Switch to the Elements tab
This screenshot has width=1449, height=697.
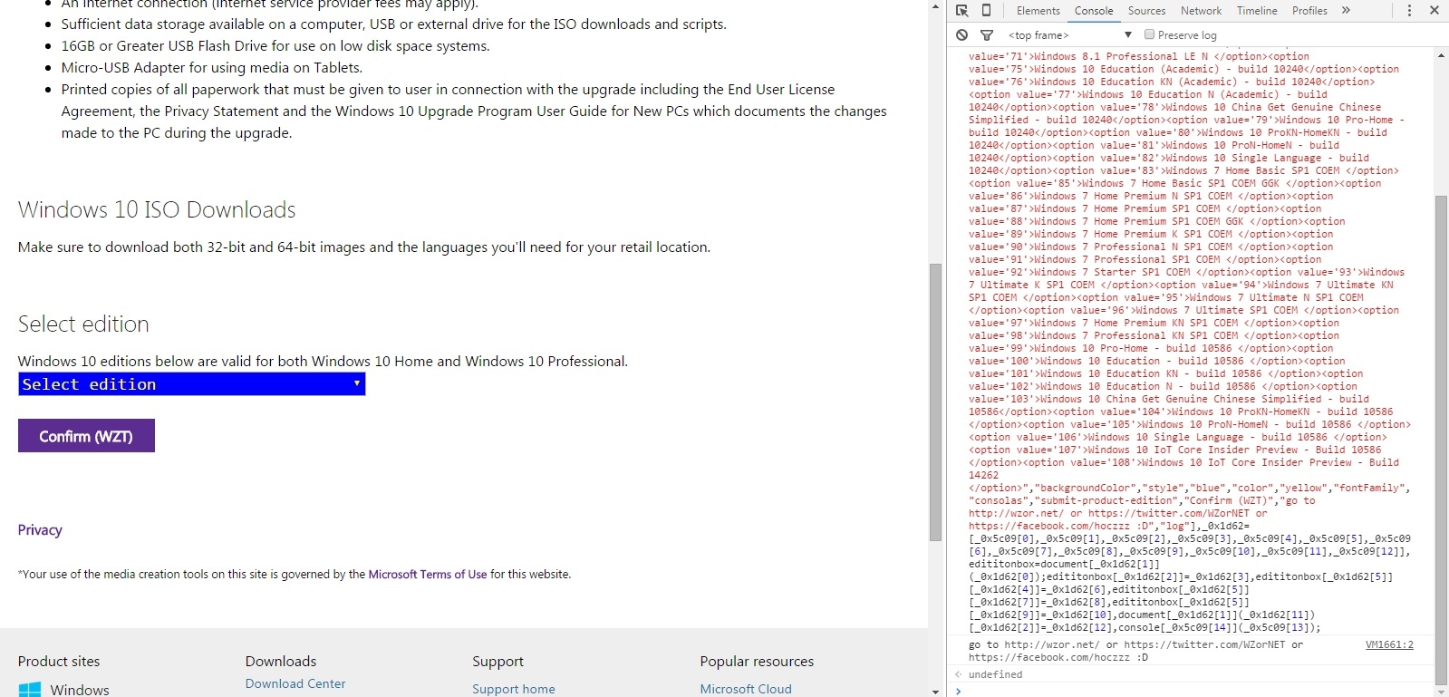click(x=1038, y=11)
